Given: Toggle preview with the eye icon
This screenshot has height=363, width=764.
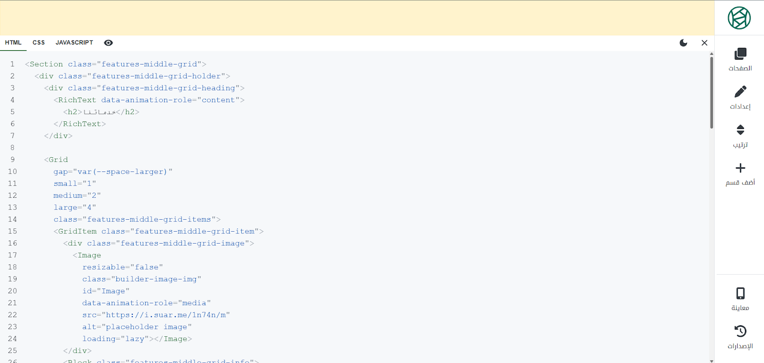Looking at the screenshot, I should 108,43.
